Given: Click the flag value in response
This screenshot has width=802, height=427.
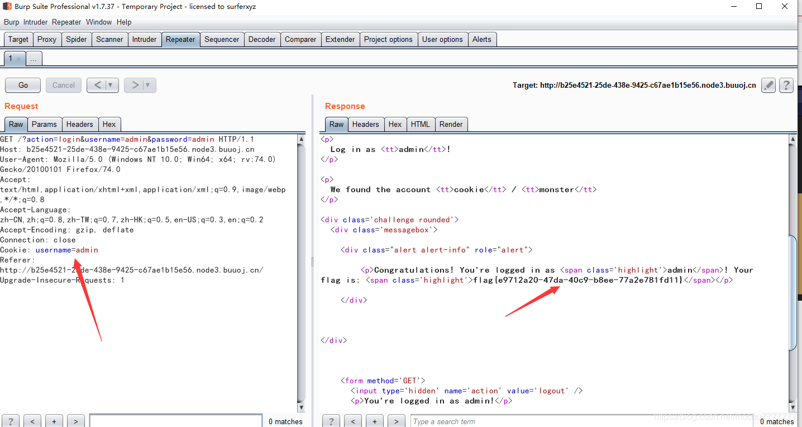Looking at the screenshot, I should (x=578, y=280).
